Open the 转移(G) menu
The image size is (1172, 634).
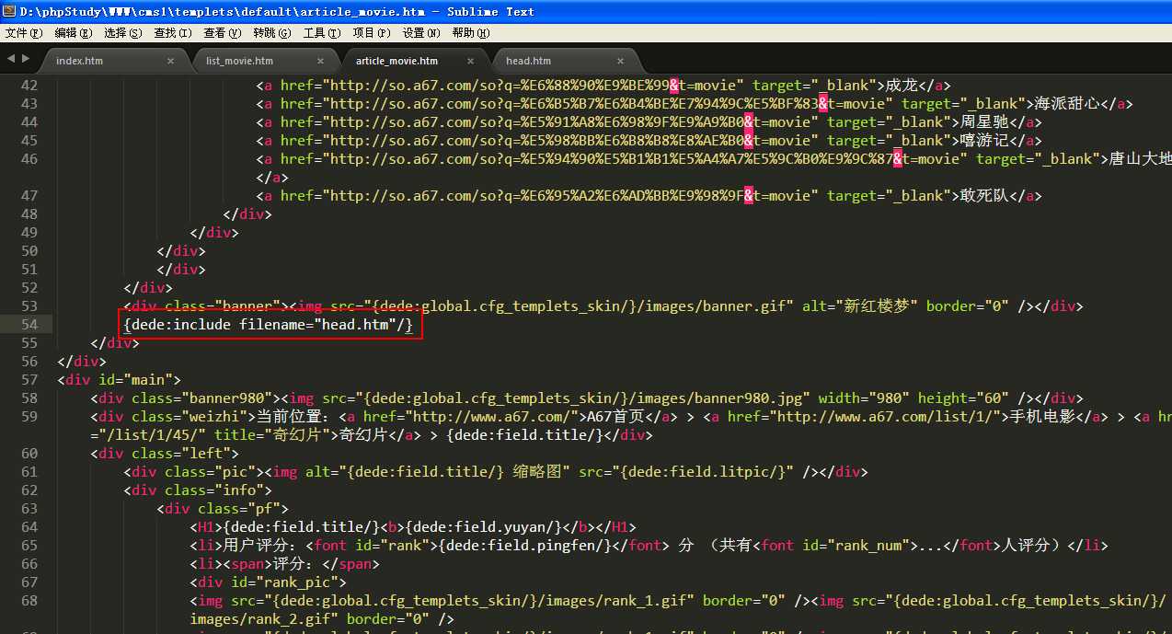pyautogui.click(x=272, y=33)
